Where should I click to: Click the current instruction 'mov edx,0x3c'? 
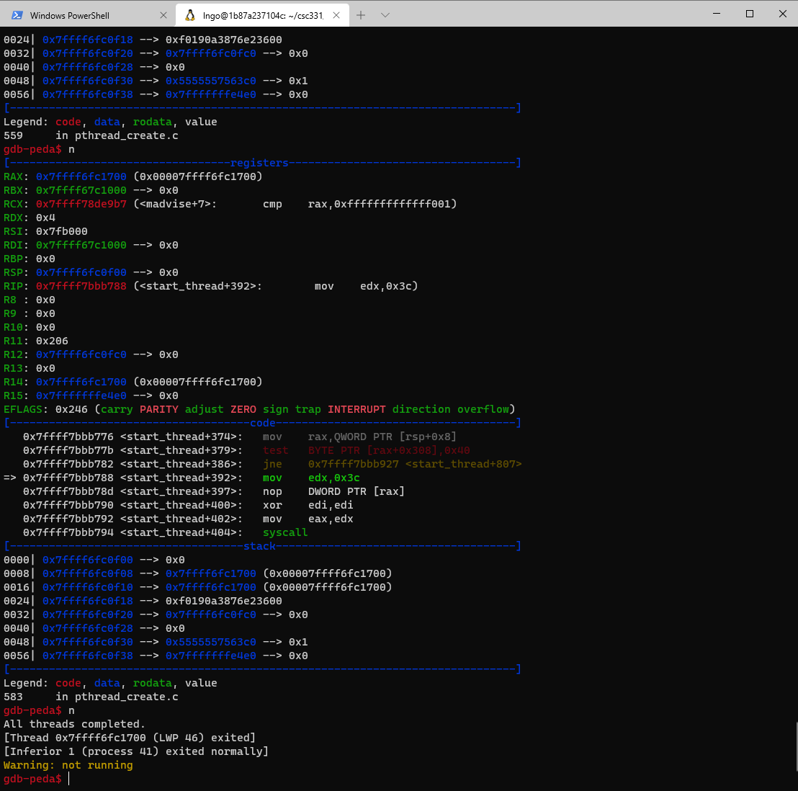pyautogui.click(x=311, y=478)
